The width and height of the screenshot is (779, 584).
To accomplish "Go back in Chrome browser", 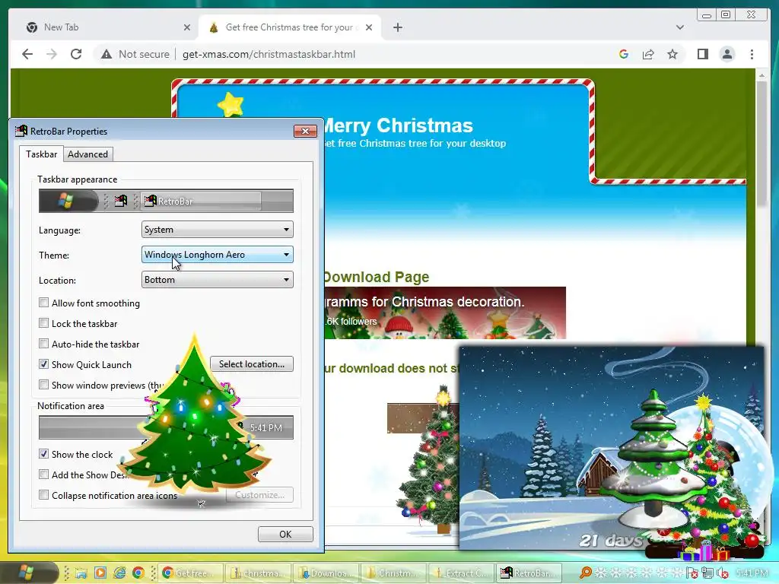I will (27, 54).
